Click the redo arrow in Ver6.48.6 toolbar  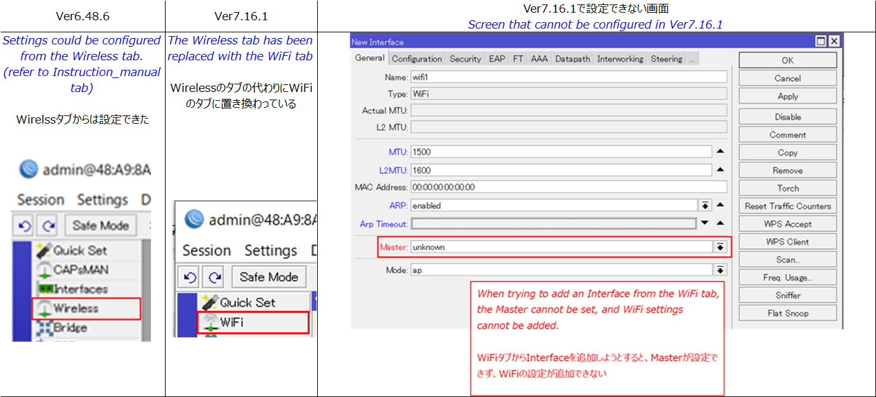[49, 226]
